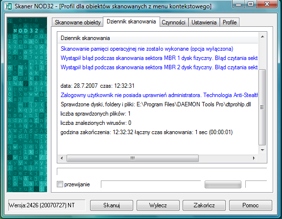The image size is (282, 219).
Task: Click the log's scroll down arrow
Action: (262, 150)
